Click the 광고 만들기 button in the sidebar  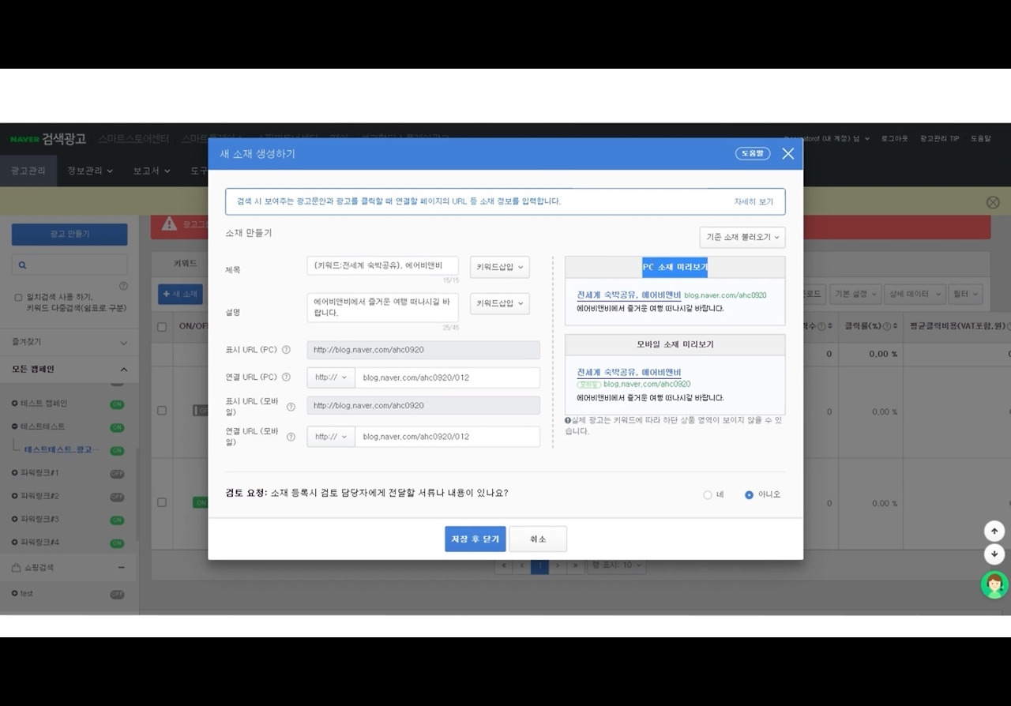coord(70,235)
